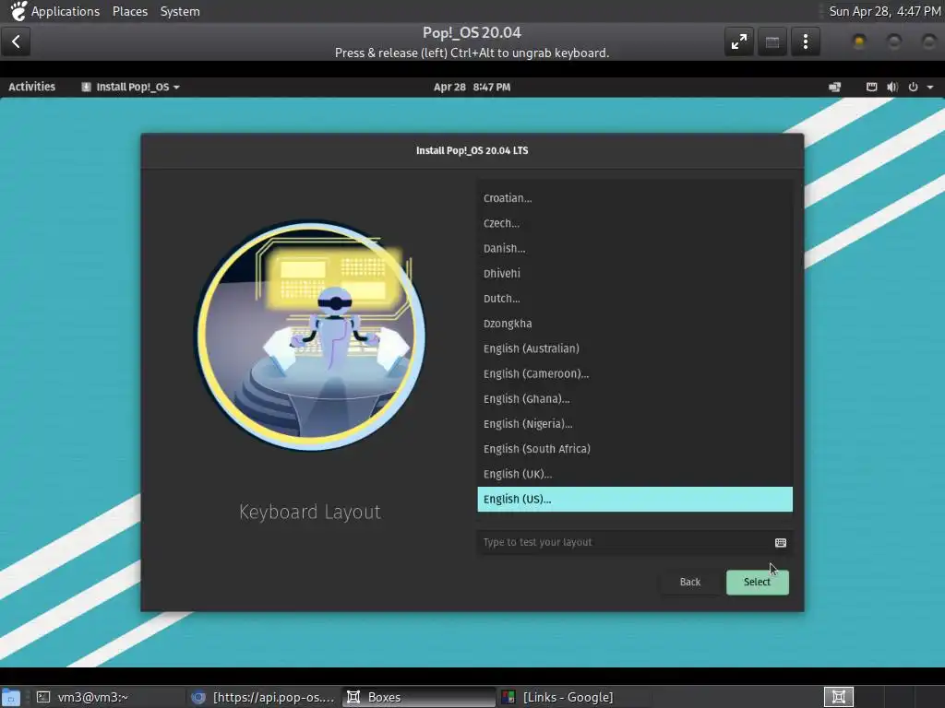The image size is (945, 708).
Task: Open System menu
Action: [180, 11]
